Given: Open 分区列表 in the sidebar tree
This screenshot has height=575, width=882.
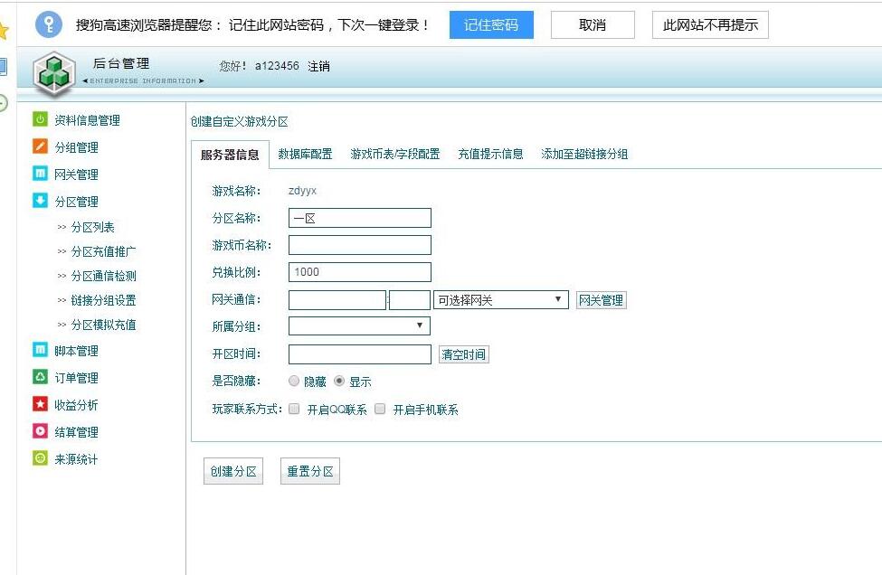Looking at the screenshot, I should (x=92, y=227).
